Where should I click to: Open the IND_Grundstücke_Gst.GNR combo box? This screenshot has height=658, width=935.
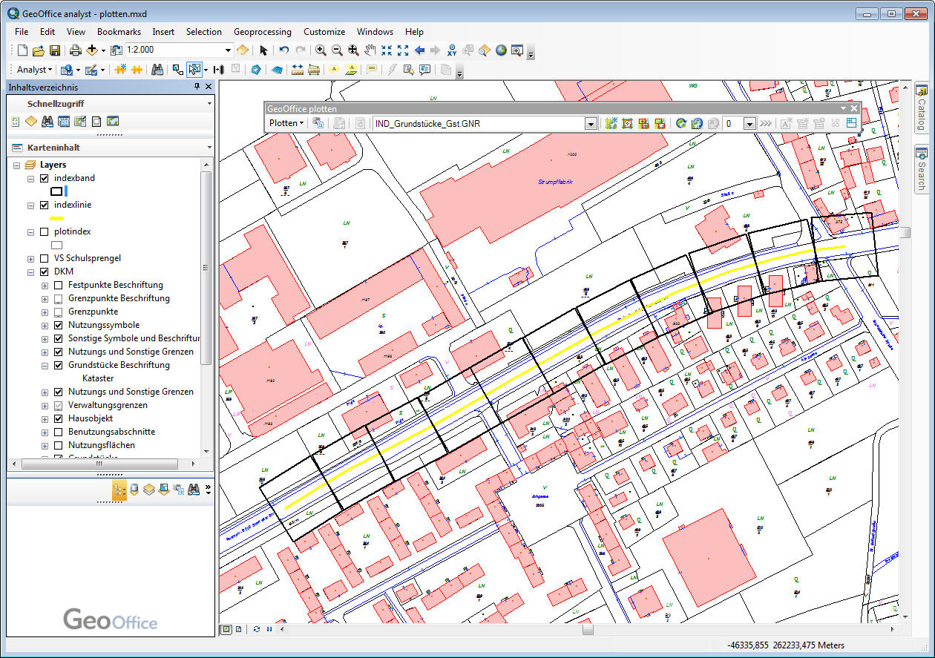point(591,124)
